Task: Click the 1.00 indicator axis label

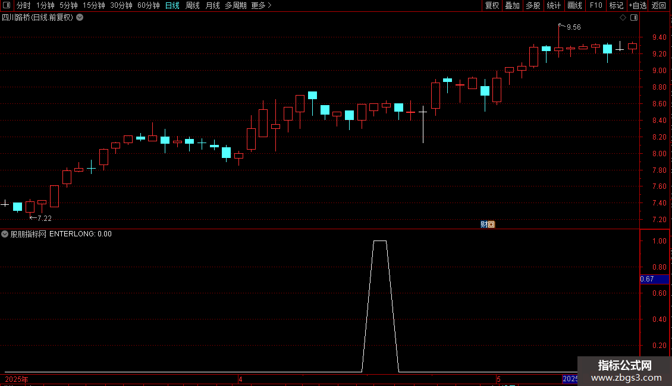Action: coord(660,241)
